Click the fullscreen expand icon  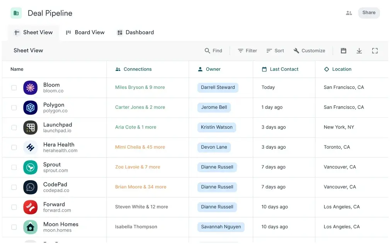375,51
